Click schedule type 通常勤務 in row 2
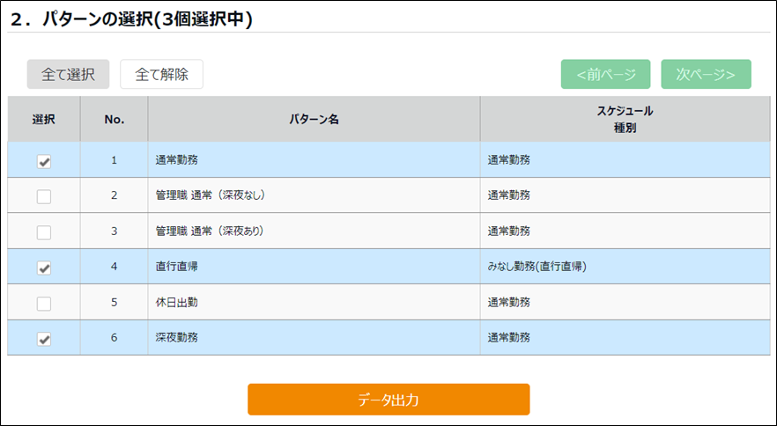Screen dimensions: 777x426 [x=508, y=195]
